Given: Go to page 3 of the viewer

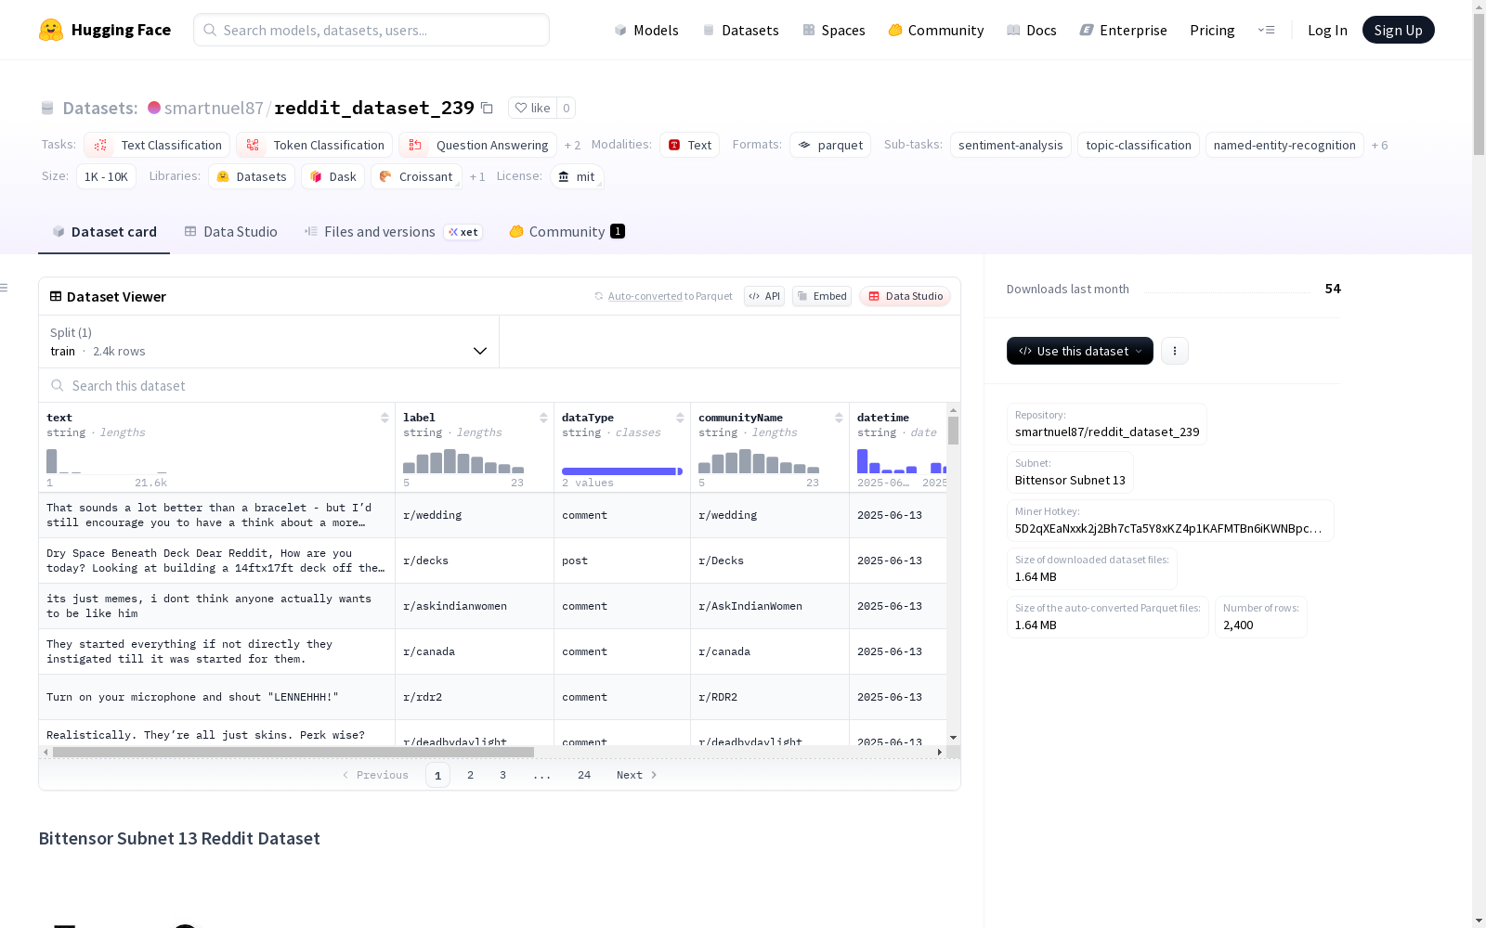Looking at the screenshot, I should [503, 775].
